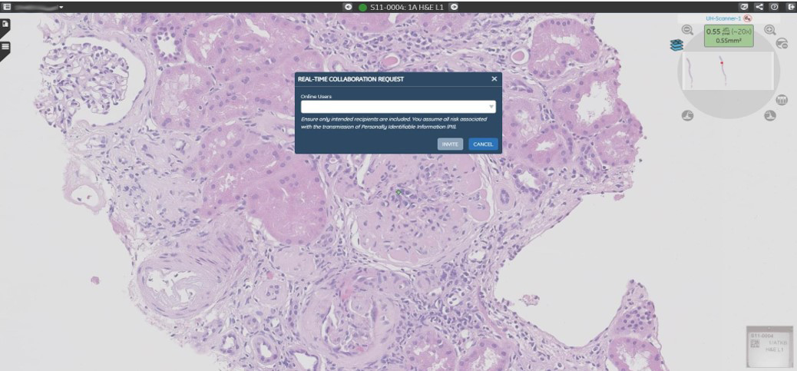Open the user account dropdown arrow
Image resolution: width=797 pixels, height=371 pixels.
(x=61, y=7)
